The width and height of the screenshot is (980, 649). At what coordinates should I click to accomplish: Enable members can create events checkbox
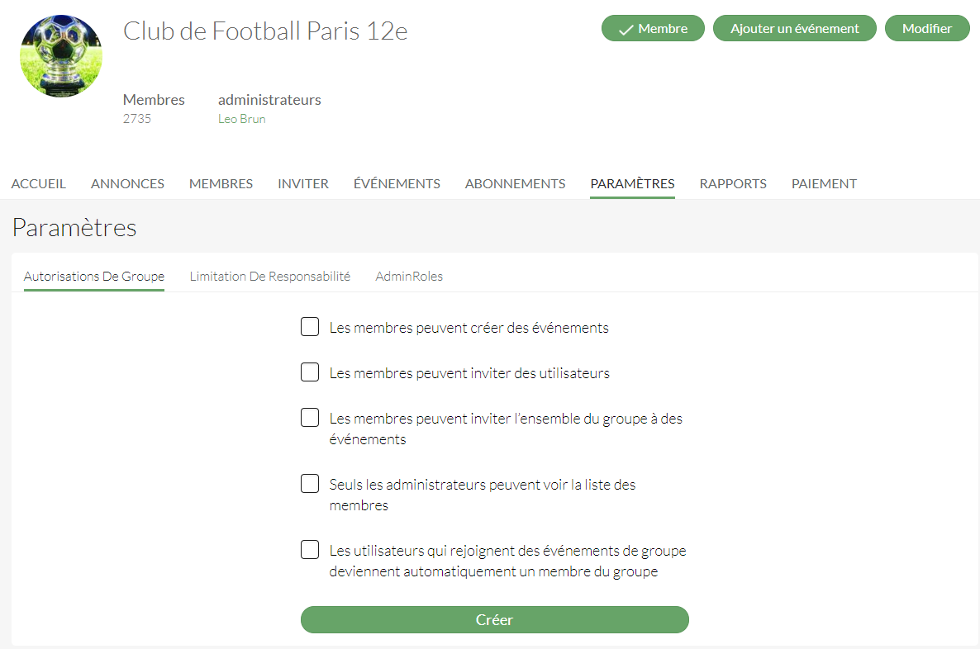coord(310,327)
